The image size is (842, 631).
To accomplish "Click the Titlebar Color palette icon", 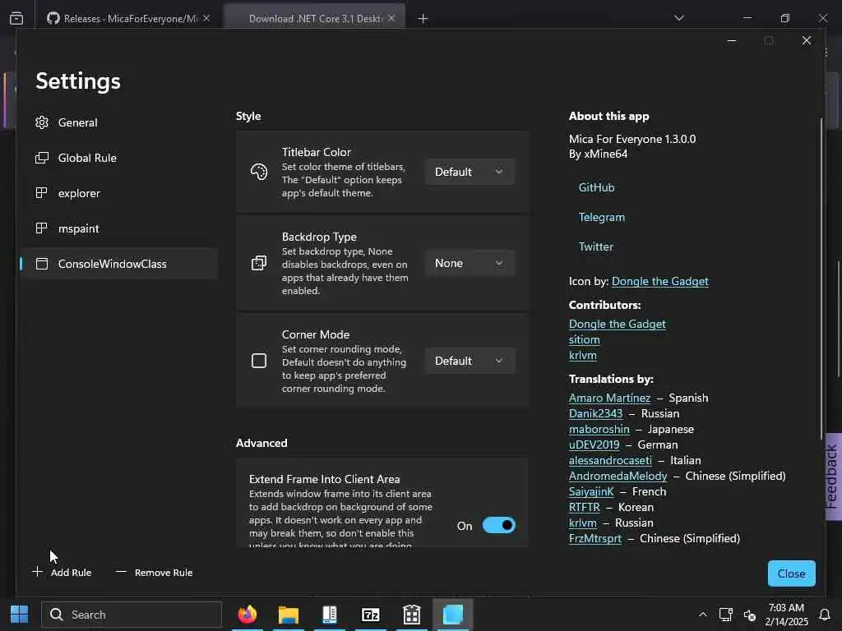I will pyautogui.click(x=259, y=172).
